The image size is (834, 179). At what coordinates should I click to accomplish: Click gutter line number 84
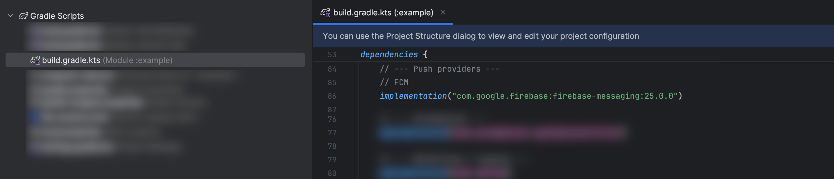332,69
